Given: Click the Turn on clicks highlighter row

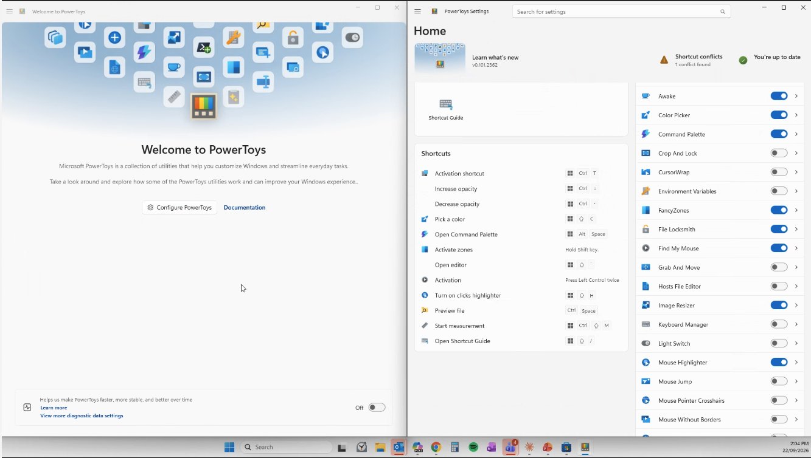Looking at the screenshot, I should point(521,296).
